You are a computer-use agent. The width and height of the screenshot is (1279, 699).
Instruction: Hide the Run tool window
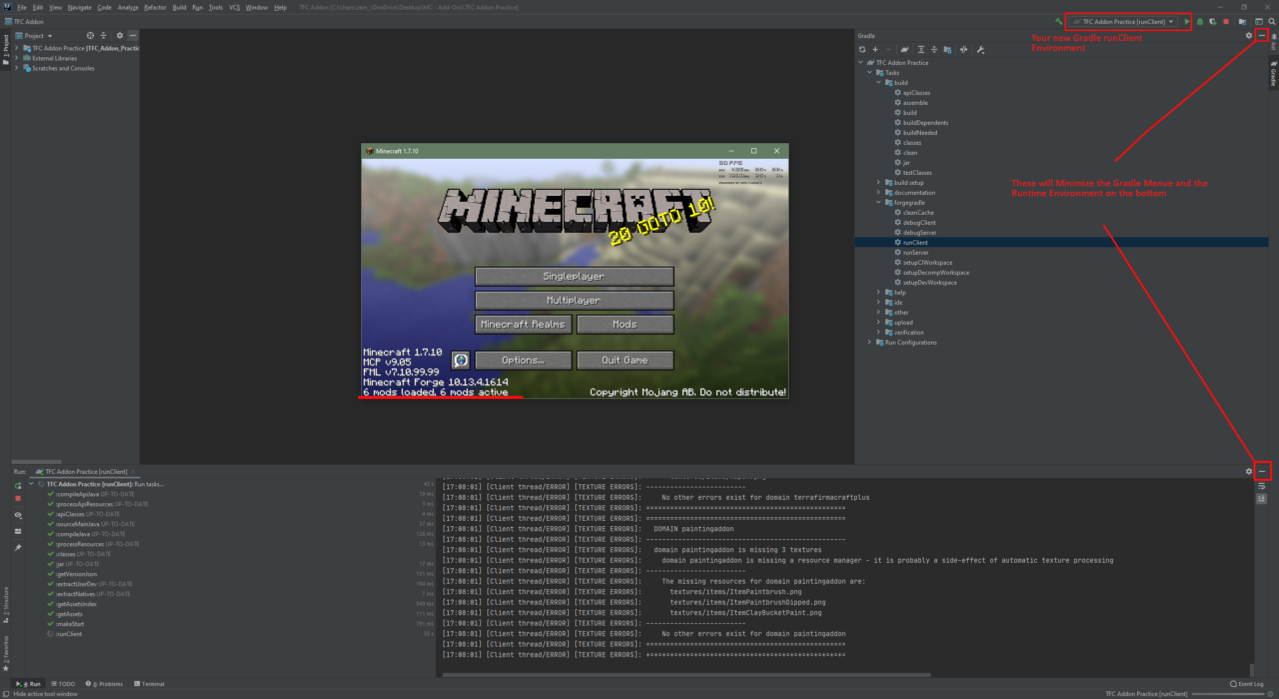click(x=1262, y=471)
